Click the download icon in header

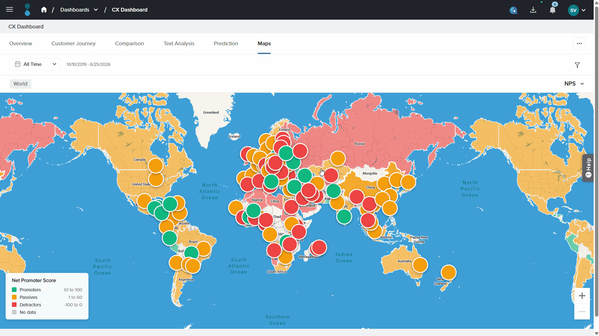coord(533,10)
